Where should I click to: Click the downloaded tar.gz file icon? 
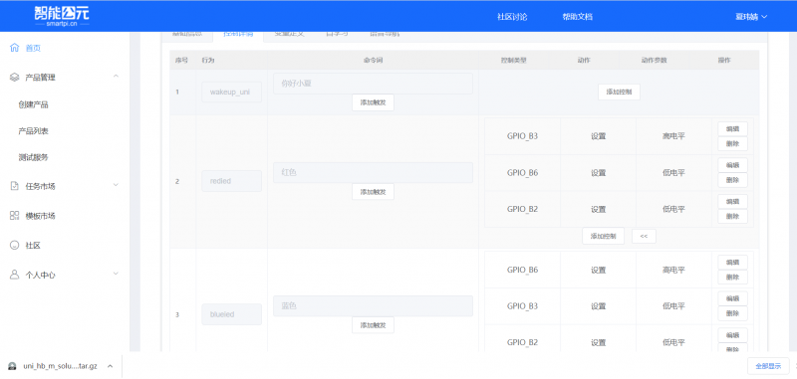[12, 366]
